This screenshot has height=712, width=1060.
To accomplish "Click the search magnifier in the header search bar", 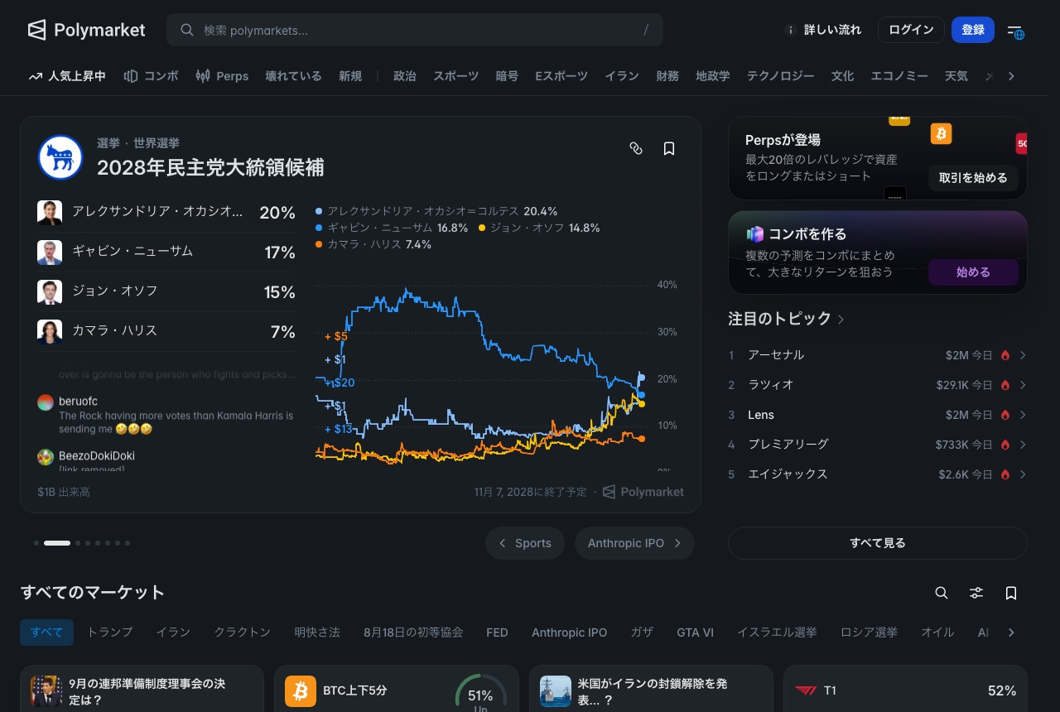I will 187,30.
